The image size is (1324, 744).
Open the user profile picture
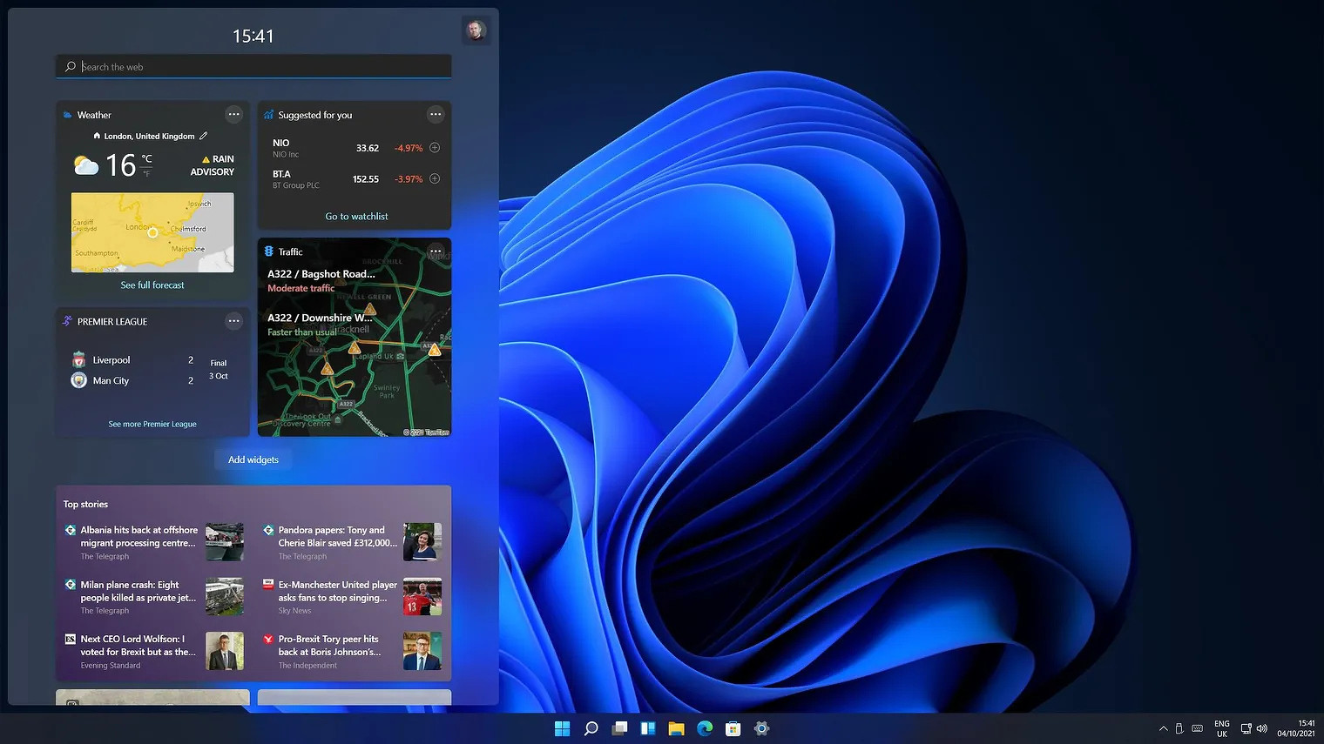[x=475, y=31]
